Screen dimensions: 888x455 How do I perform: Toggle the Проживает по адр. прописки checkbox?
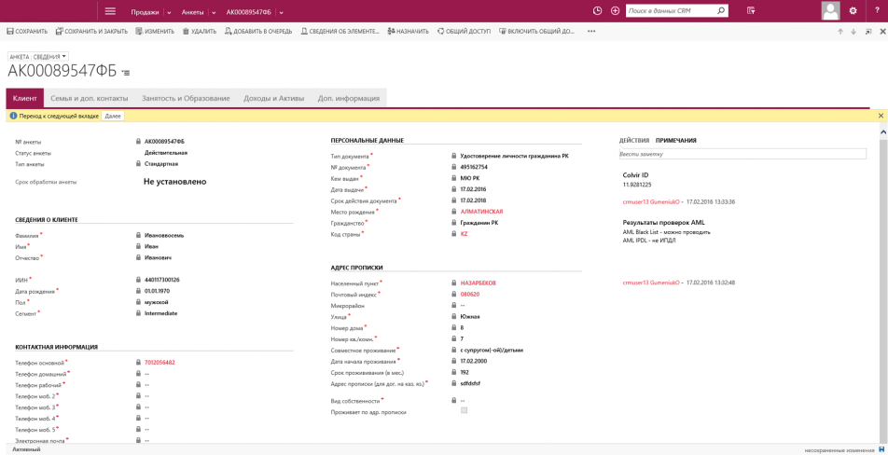(464, 410)
